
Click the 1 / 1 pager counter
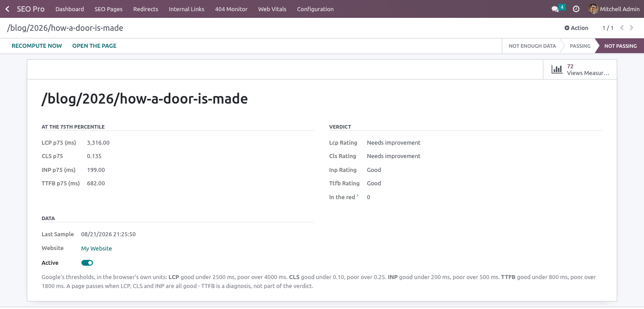[608, 28]
